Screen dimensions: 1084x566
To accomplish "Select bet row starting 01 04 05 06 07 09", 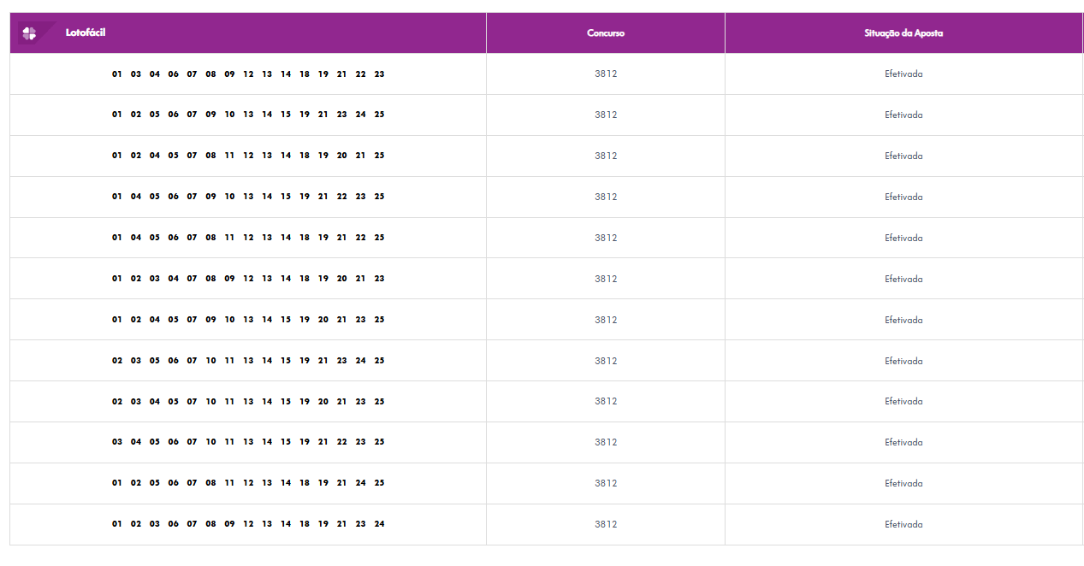I will pyautogui.click(x=546, y=197).
